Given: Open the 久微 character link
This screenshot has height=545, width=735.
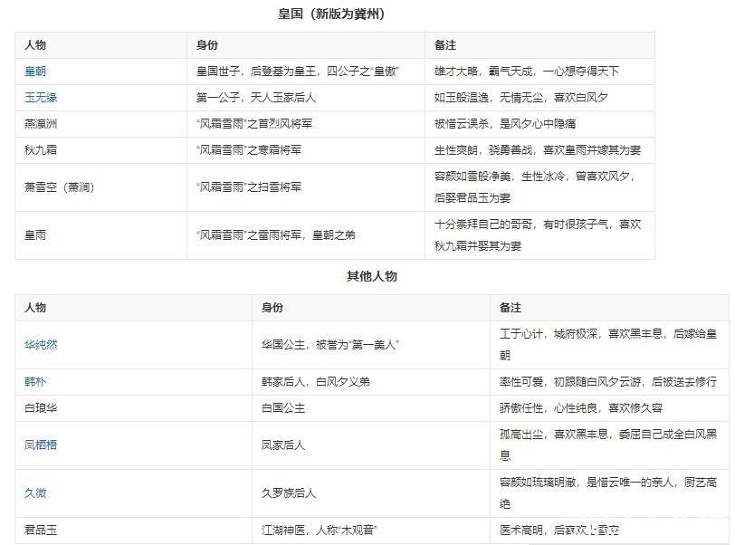Looking at the screenshot, I should tap(33, 493).
